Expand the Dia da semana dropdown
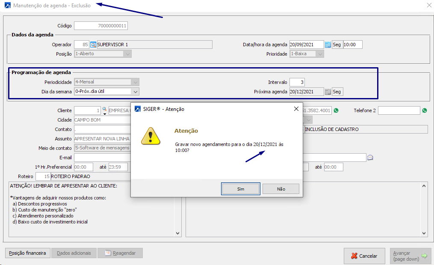This screenshot has height=265, width=434. [x=135, y=92]
